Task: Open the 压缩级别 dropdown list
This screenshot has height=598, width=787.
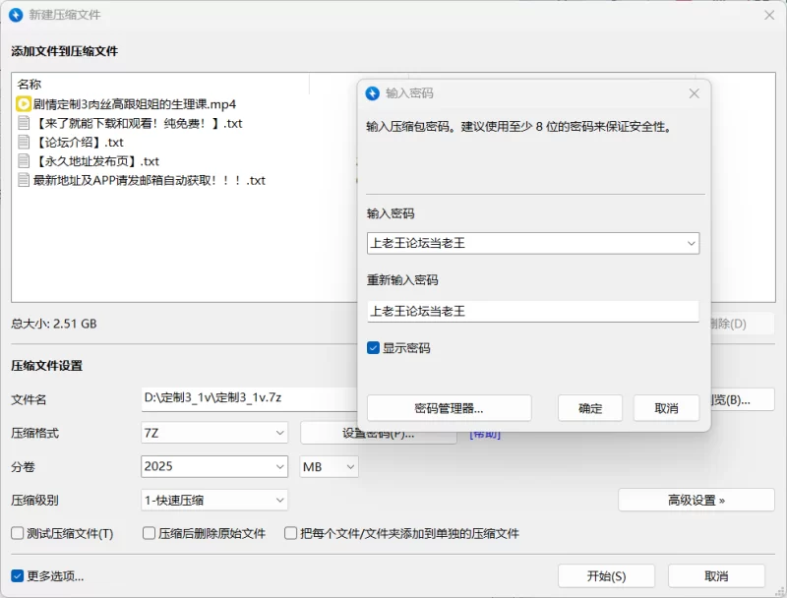Action: (279, 500)
